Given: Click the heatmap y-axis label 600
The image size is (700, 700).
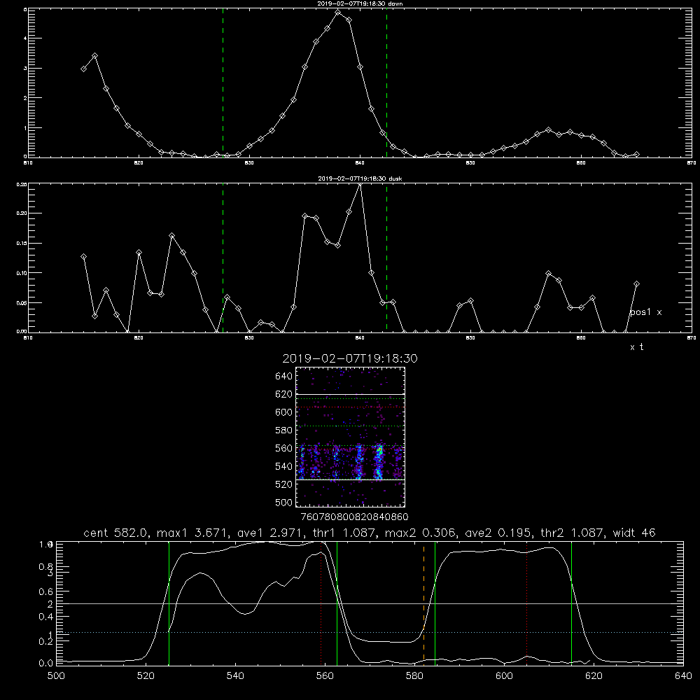Looking at the screenshot, I should point(284,412).
